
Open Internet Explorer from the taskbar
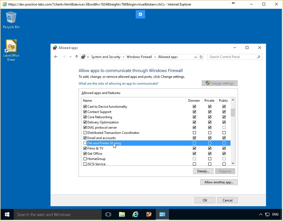135,214
